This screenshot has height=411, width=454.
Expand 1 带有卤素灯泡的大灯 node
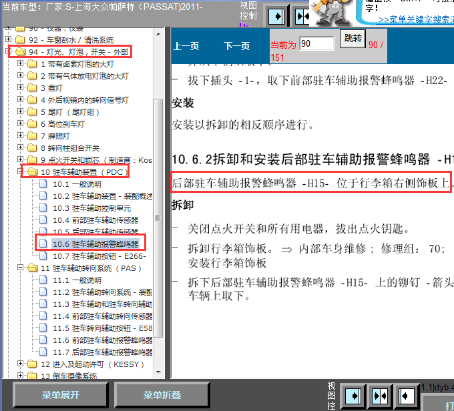coord(20,63)
